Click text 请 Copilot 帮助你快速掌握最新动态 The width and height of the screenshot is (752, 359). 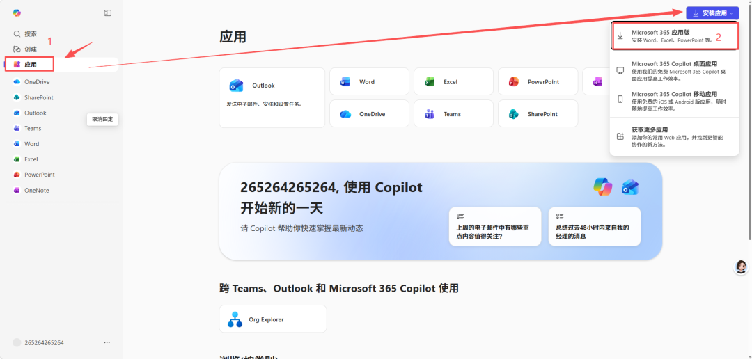(301, 228)
